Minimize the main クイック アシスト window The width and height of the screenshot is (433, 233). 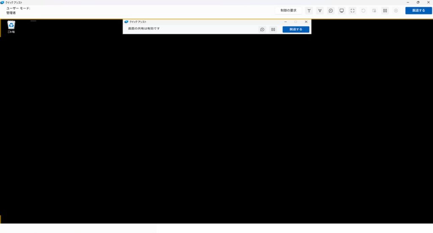[x=408, y=3]
